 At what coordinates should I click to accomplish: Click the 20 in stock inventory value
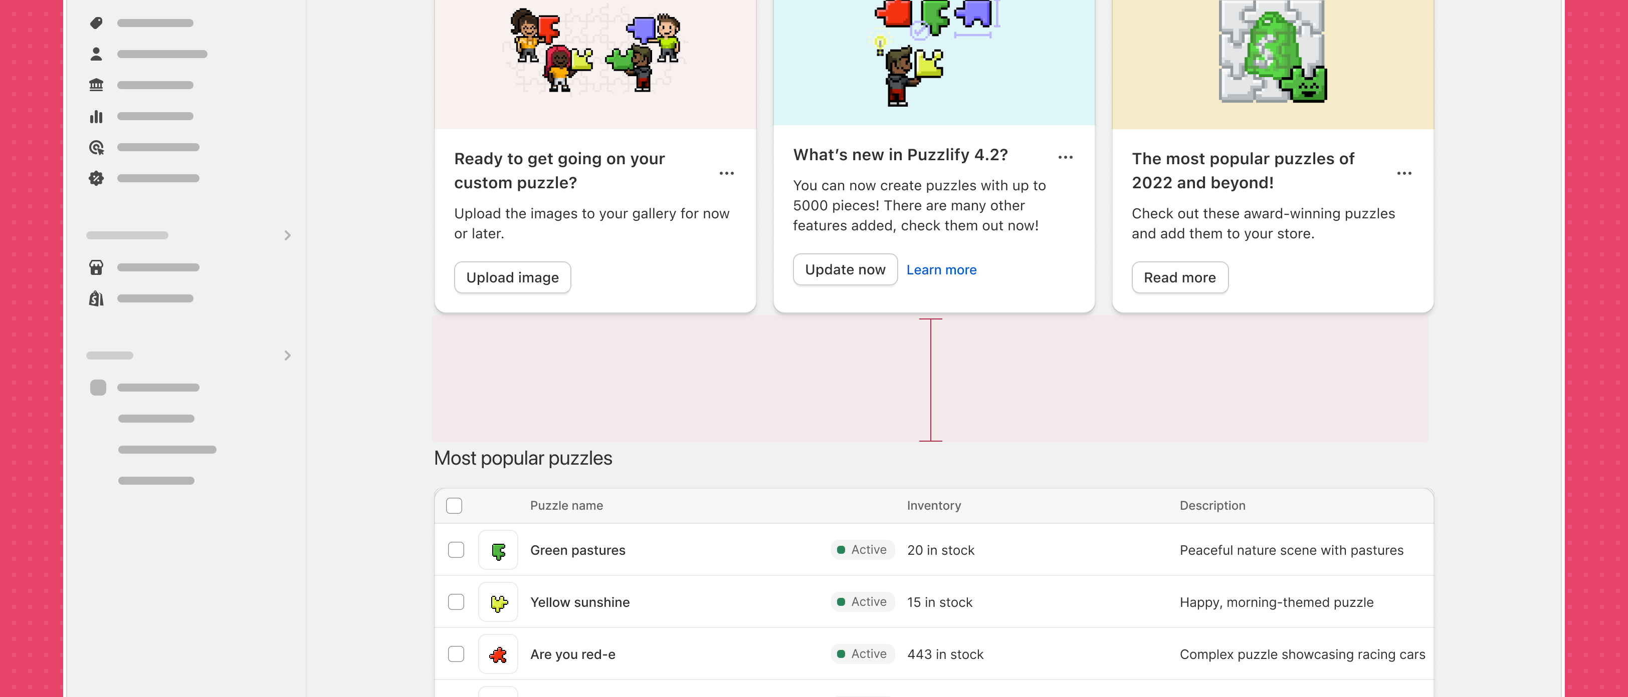click(x=940, y=550)
